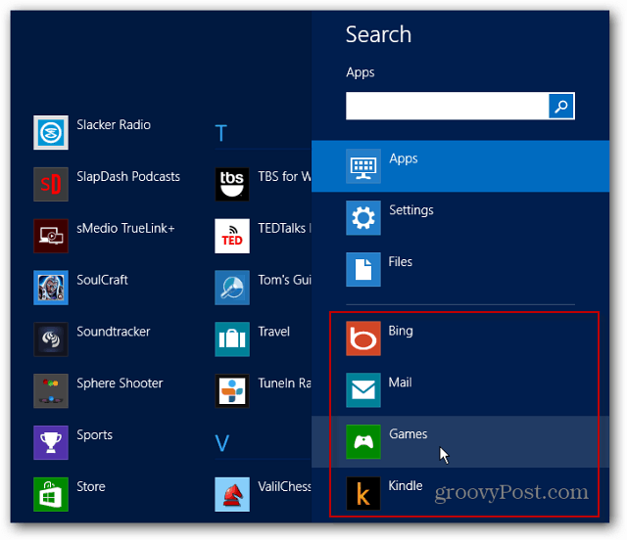Viewport: 627px width, 540px height.
Task: Click the magnifier search button
Action: click(561, 106)
